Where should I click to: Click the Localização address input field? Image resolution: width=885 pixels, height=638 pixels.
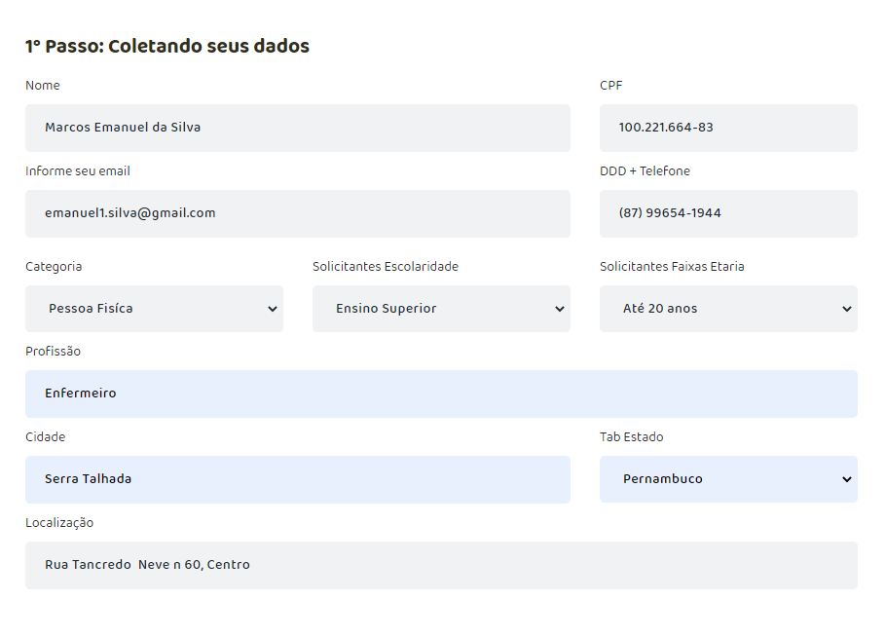pos(441,565)
